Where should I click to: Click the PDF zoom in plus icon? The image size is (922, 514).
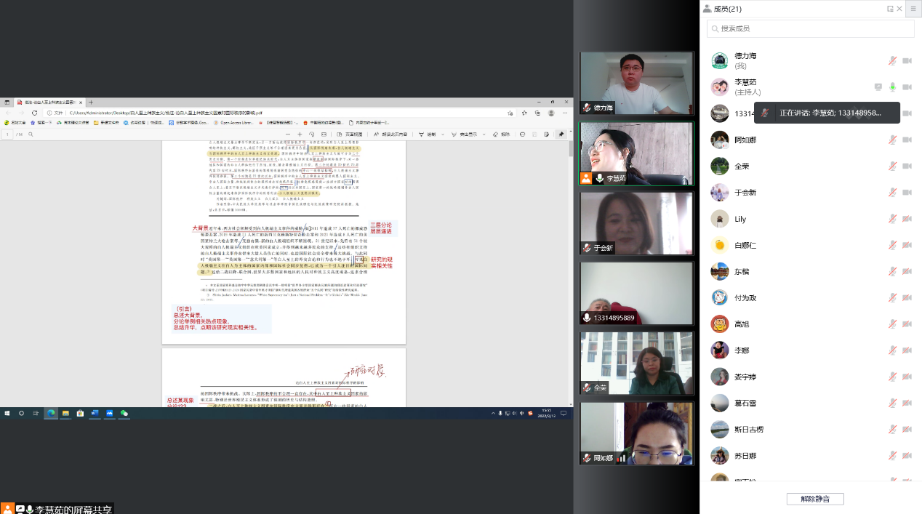(300, 134)
